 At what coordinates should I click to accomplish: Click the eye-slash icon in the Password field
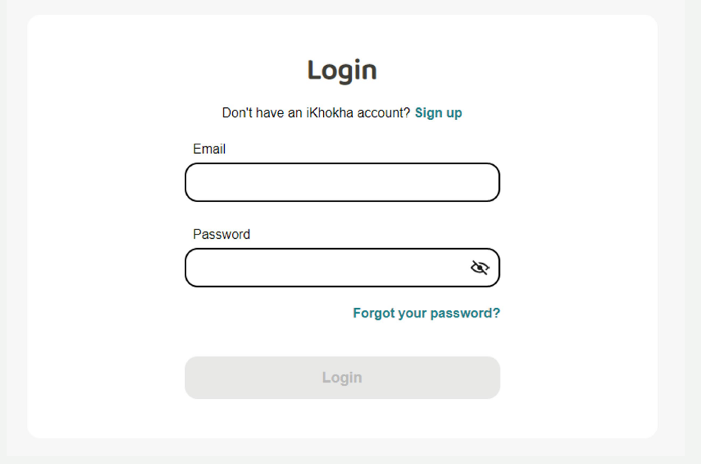[x=480, y=267]
